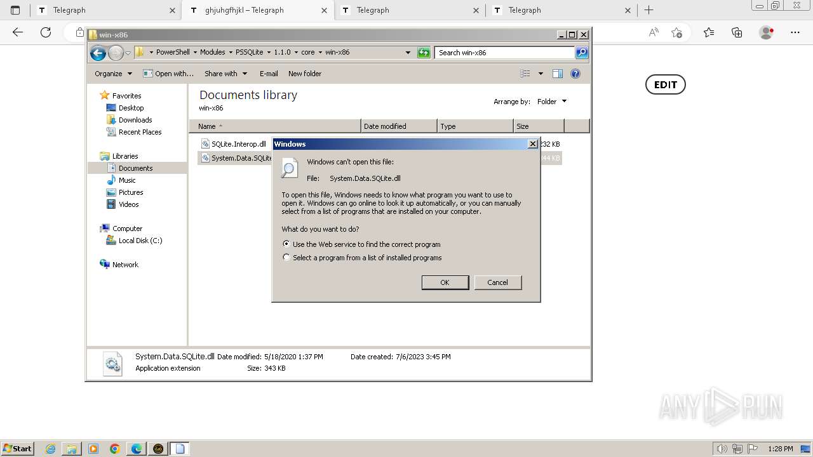Screen dimensions: 813x457
Task: Open Music library in sidebar
Action: 127,180
